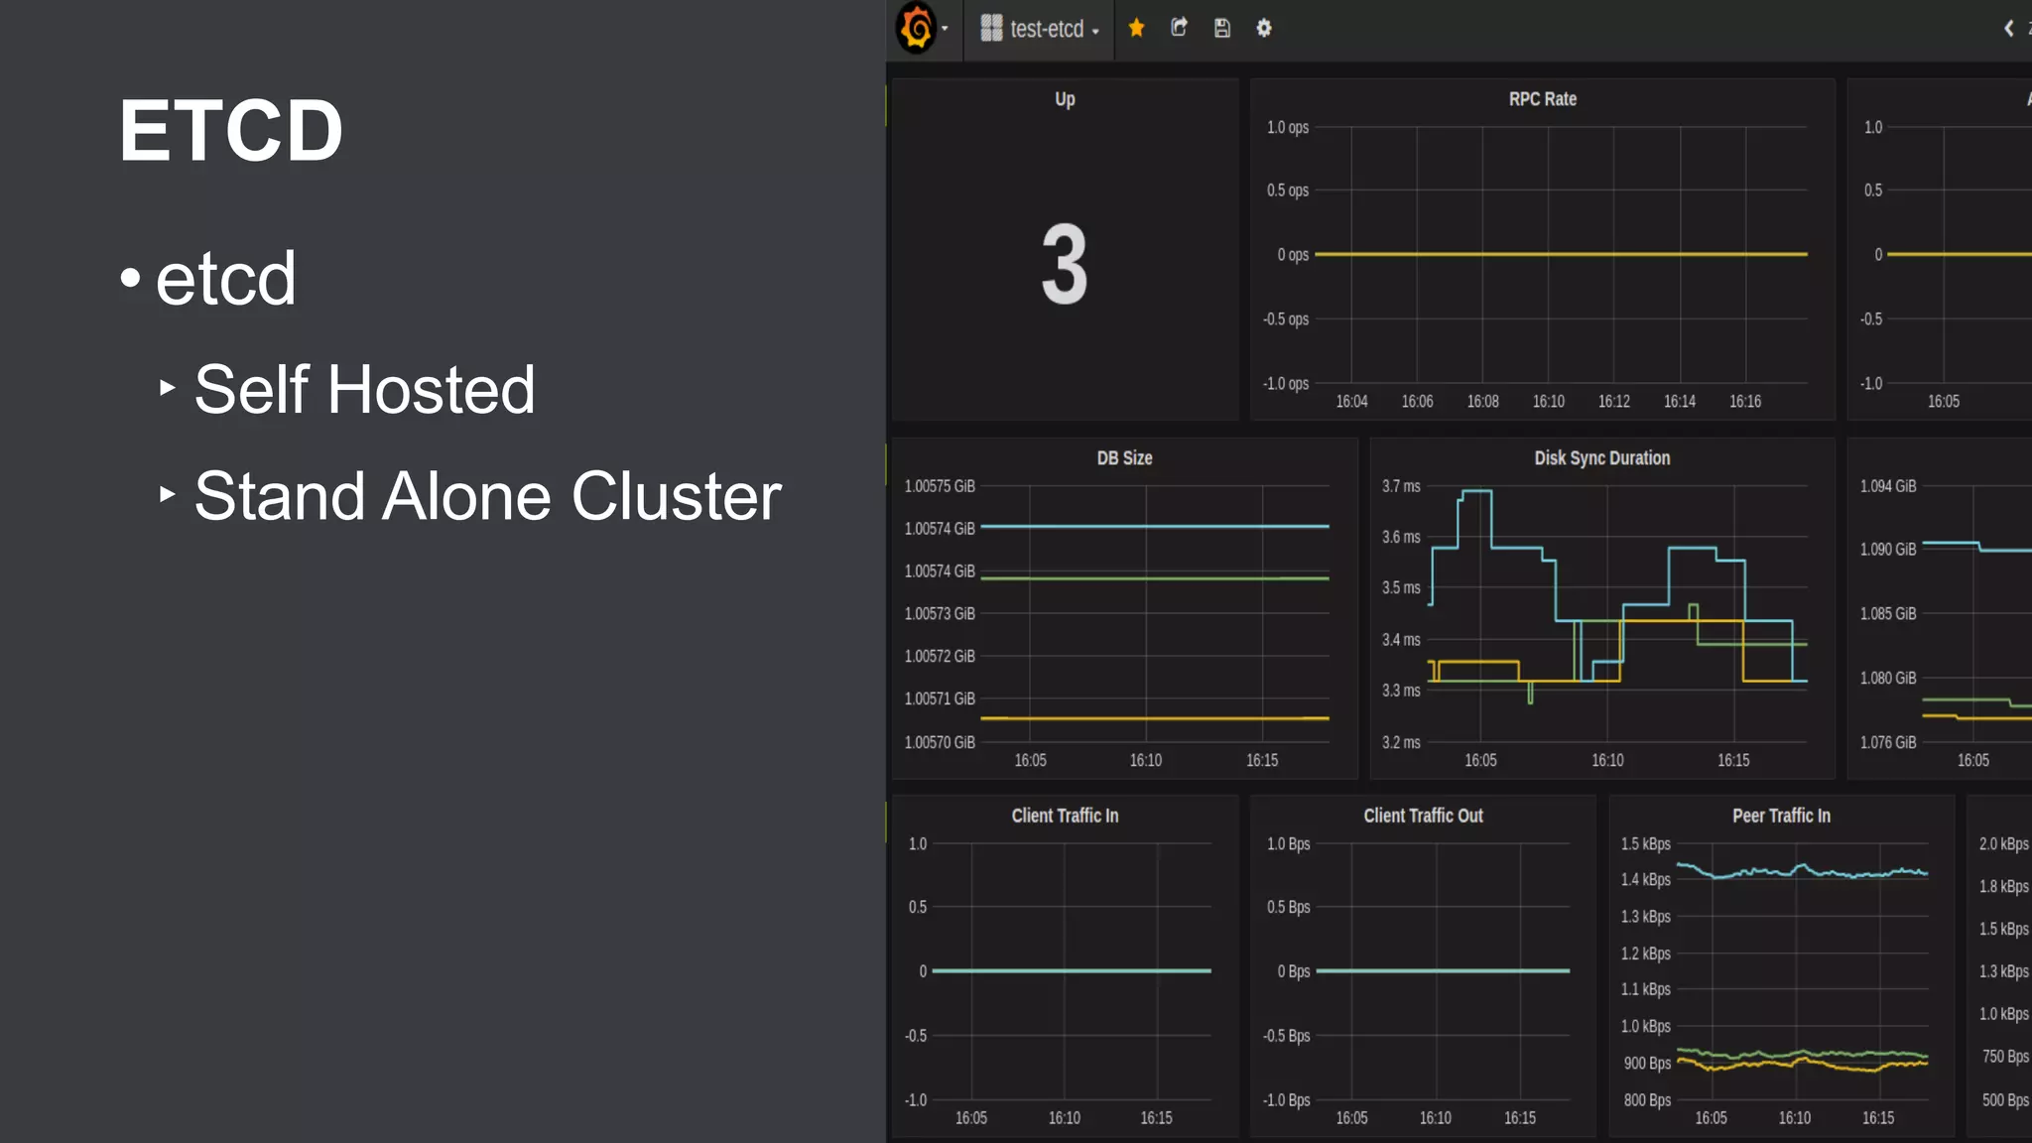Click the dashboards grid icon beside test-etcd
The height and width of the screenshot is (1143, 2032).
pyautogui.click(x=991, y=28)
